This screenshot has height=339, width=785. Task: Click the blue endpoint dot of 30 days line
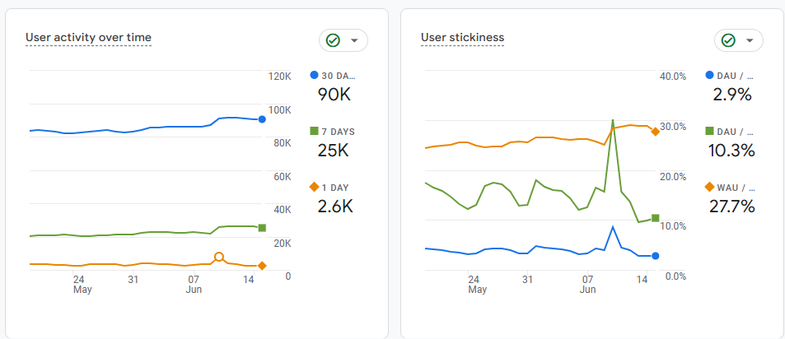point(262,119)
